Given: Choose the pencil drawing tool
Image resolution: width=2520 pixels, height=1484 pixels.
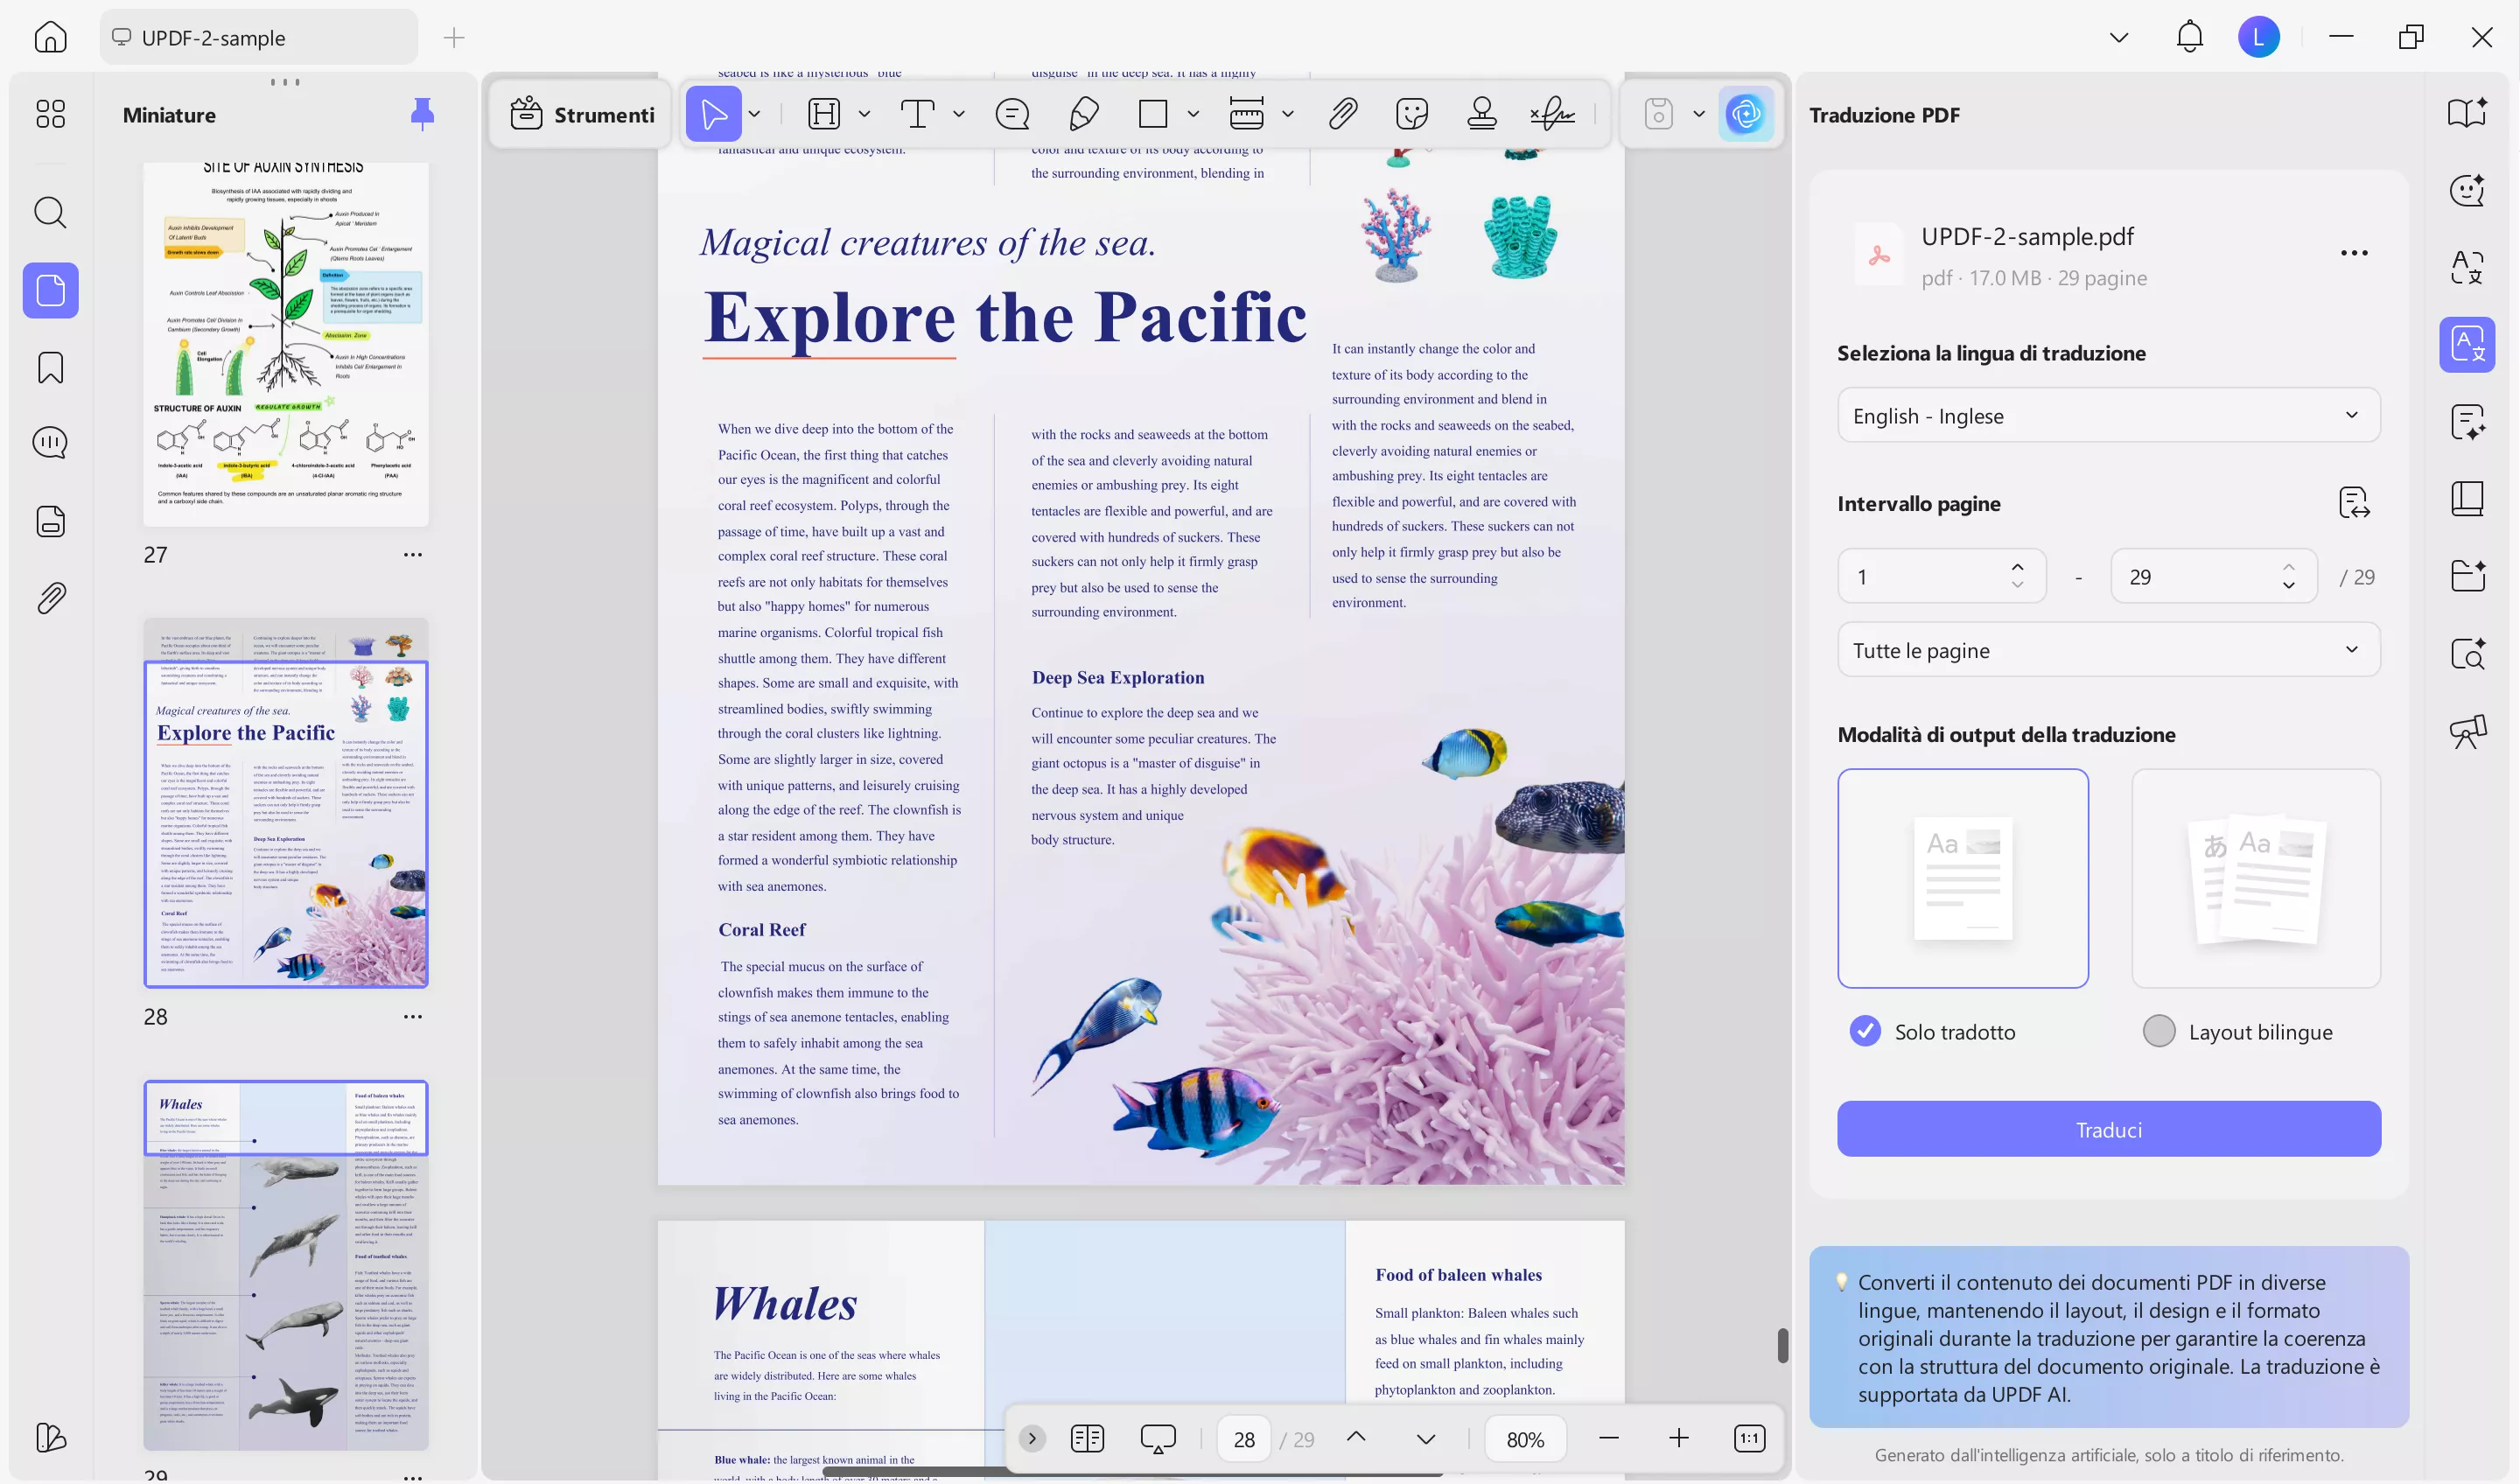Looking at the screenshot, I should (1083, 114).
